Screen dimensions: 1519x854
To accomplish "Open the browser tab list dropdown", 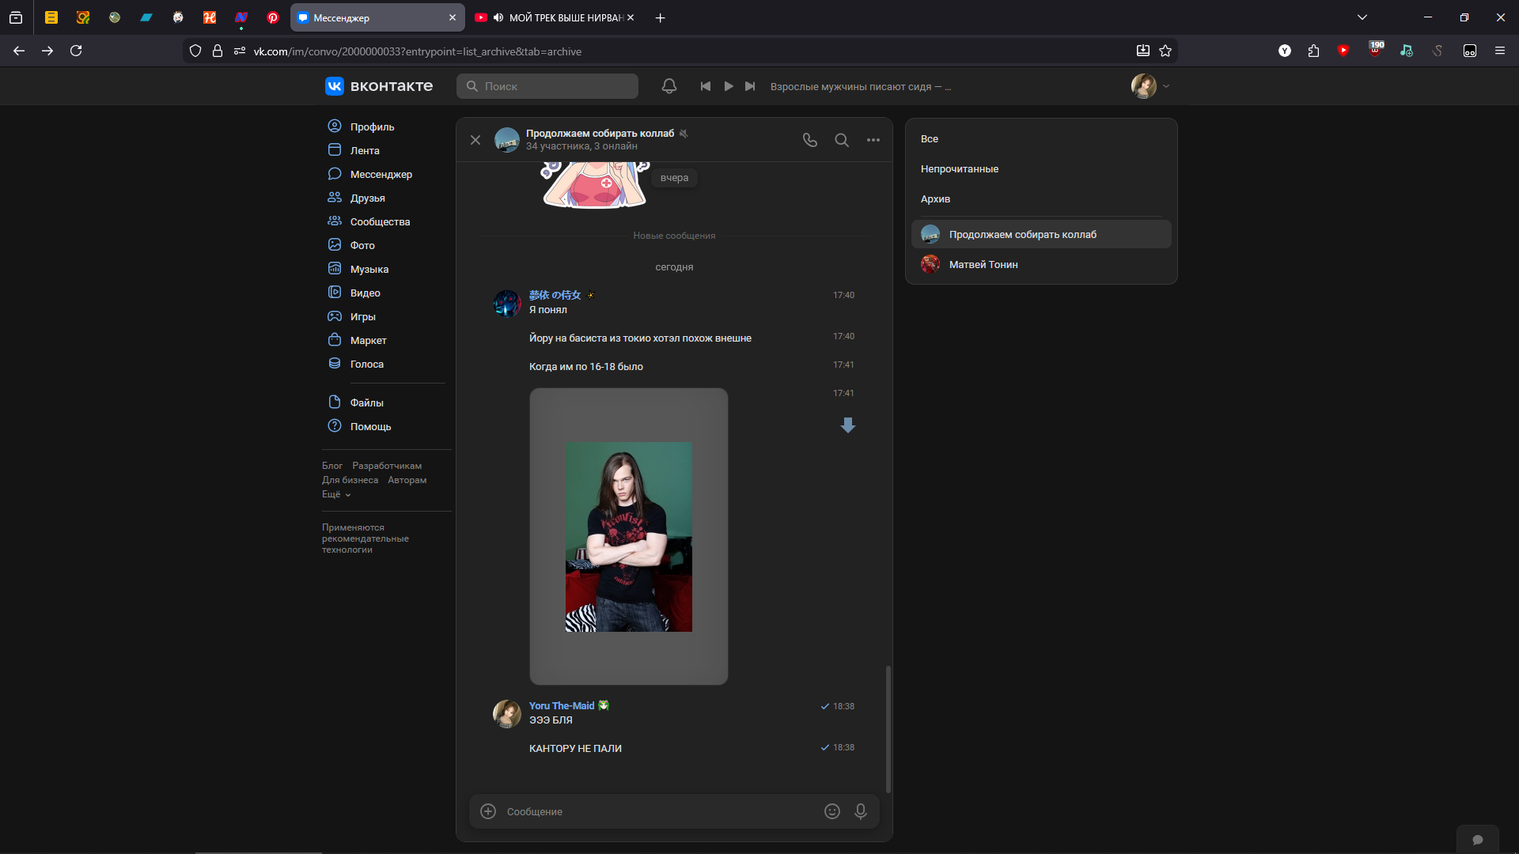I will click(1362, 17).
